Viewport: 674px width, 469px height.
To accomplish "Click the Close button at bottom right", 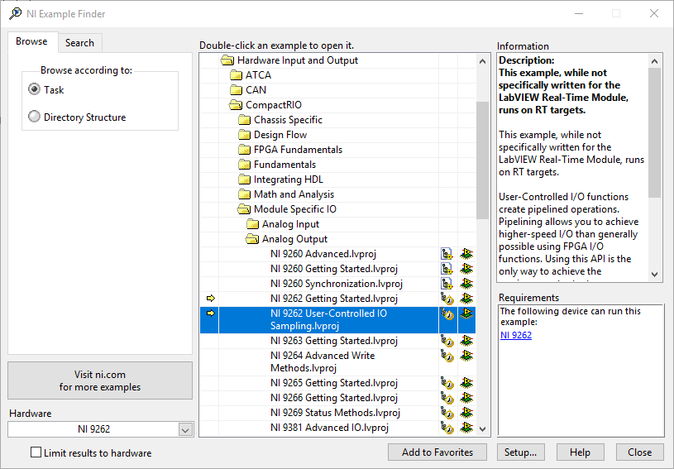I will coord(639,452).
